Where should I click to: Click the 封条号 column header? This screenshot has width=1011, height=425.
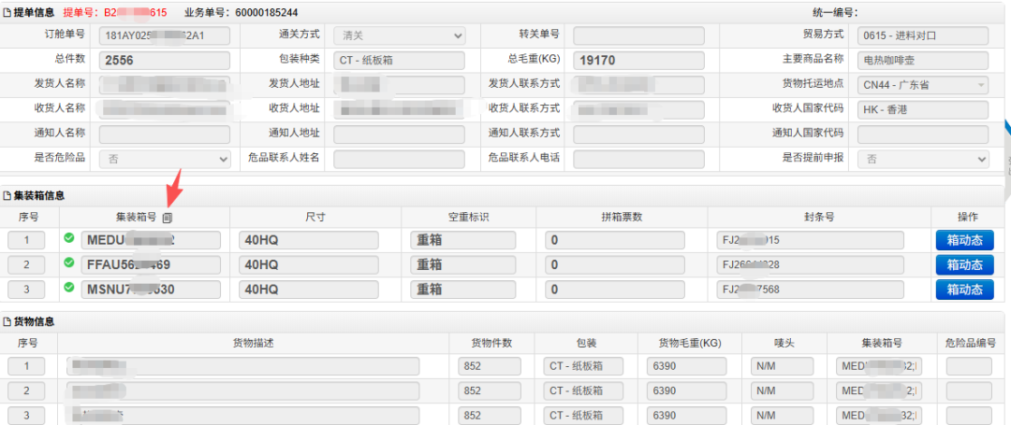point(819,218)
